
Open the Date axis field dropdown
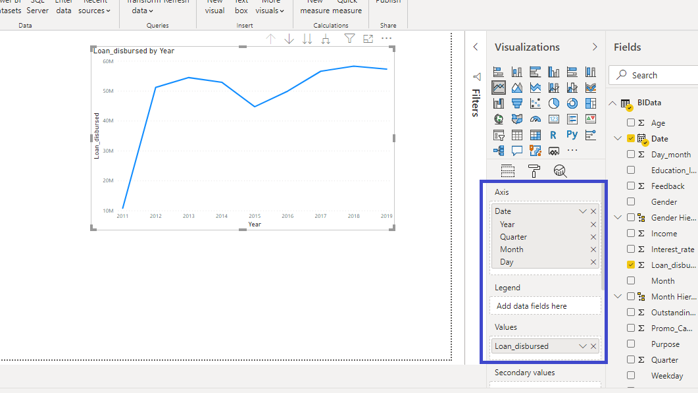(582, 211)
